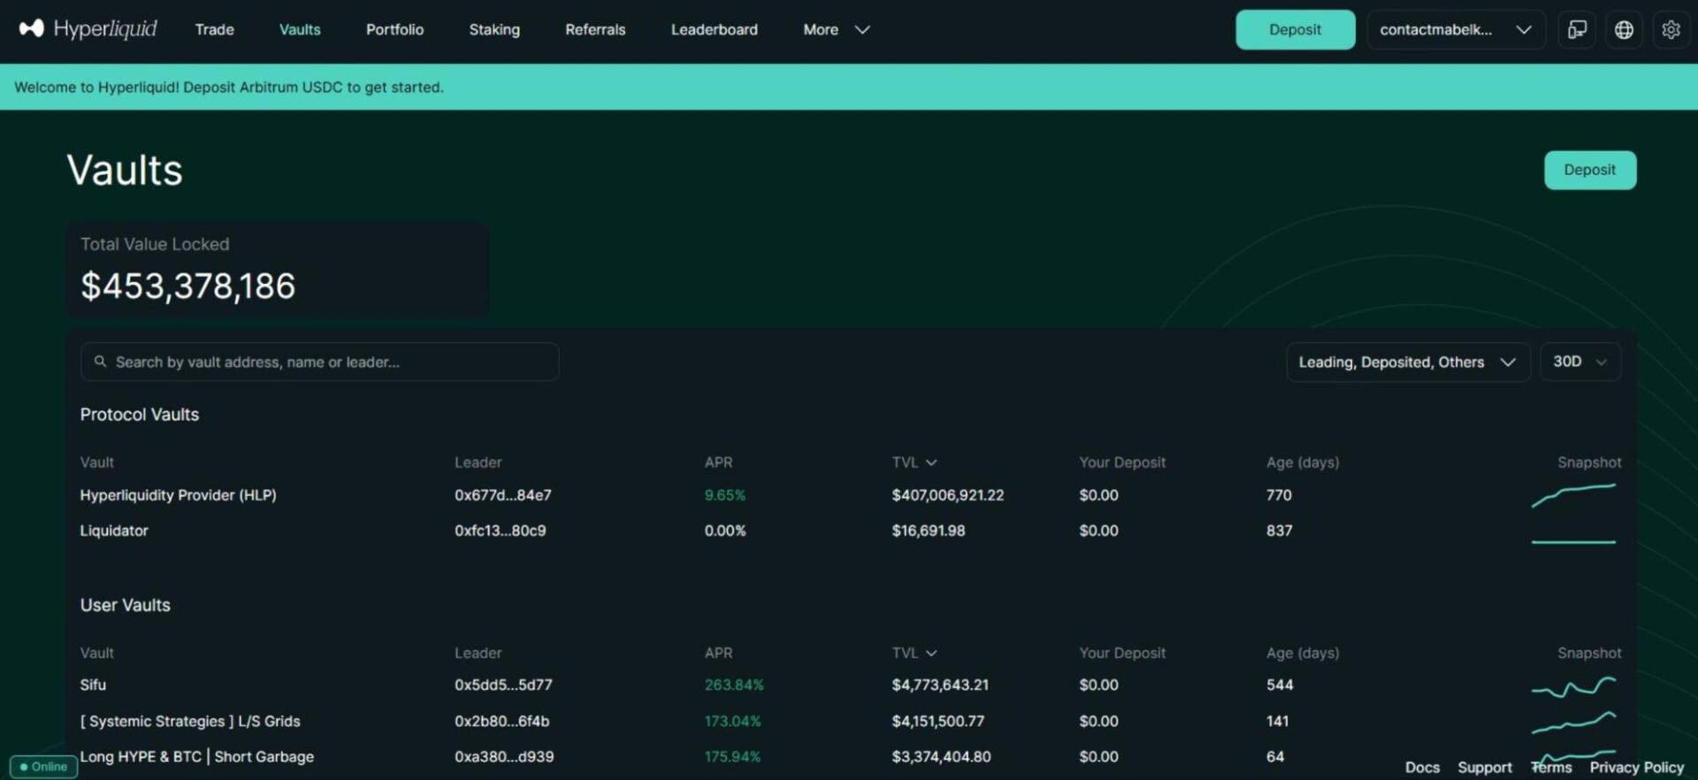
Task: Open the HLP vault snapshot chart
Action: click(1573, 495)
